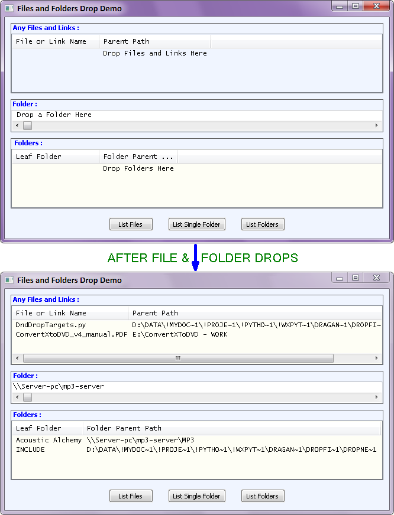Screen dimensions: 394x515
Task: Click the horizontal scrollbar thumb under the file list
Action: point(177,358)
